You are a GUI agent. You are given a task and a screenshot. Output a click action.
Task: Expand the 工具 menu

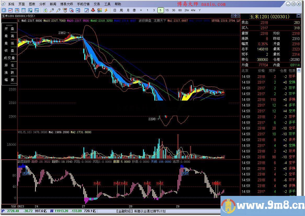(107, 4)
